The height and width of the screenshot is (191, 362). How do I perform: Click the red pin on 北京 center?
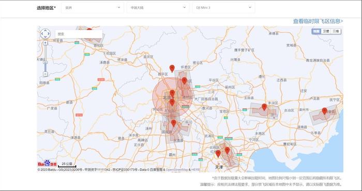(172, 93)
